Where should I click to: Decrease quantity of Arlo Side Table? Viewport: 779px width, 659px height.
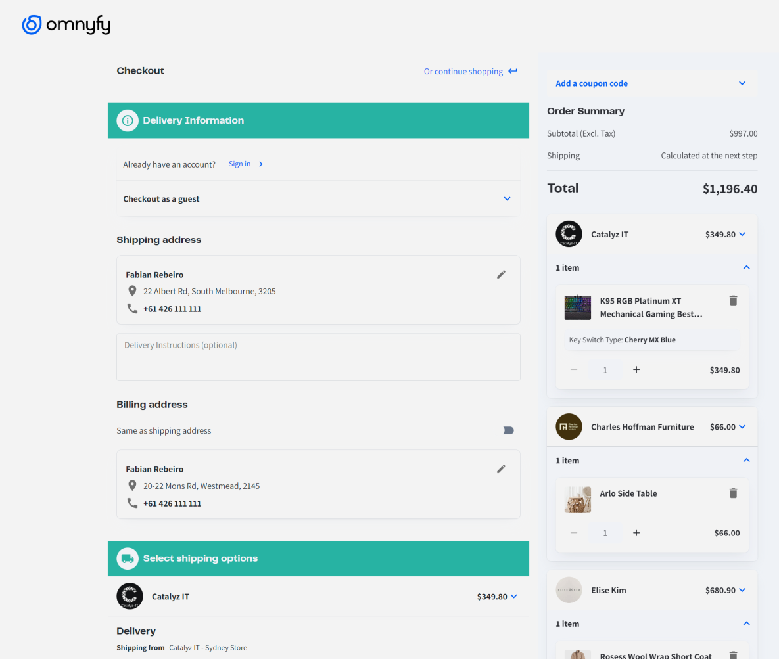574,533
